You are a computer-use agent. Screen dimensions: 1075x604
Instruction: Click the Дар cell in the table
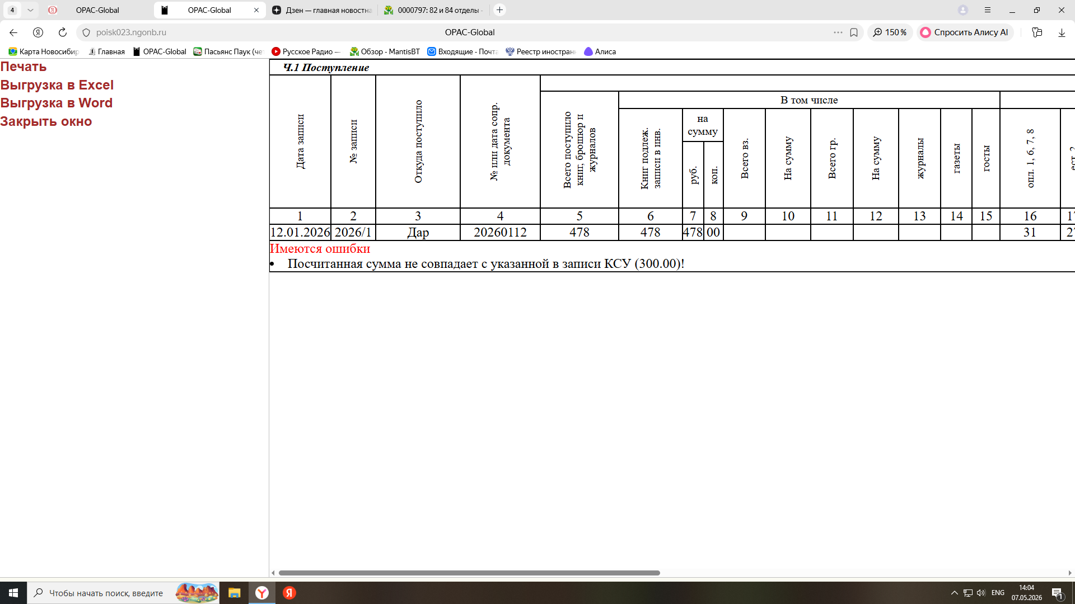(x=418, y=232)
